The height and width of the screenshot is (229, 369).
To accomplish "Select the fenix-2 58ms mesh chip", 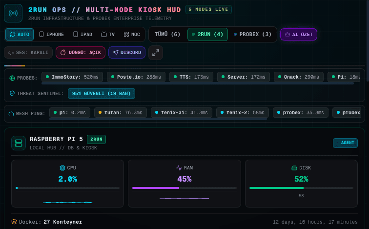I will click(243, 112).
